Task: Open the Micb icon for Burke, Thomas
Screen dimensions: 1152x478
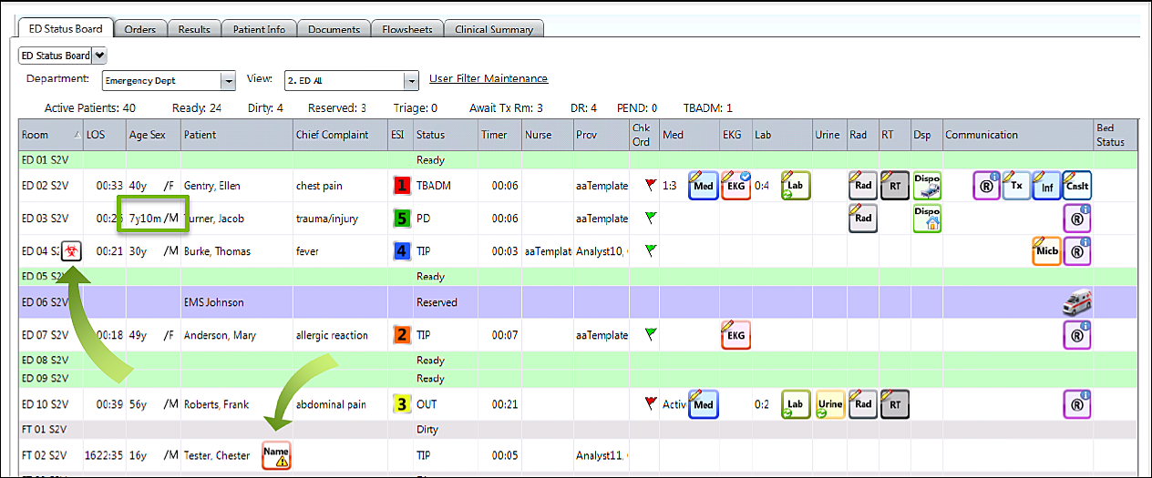Action: click(x=1047, y=251)
